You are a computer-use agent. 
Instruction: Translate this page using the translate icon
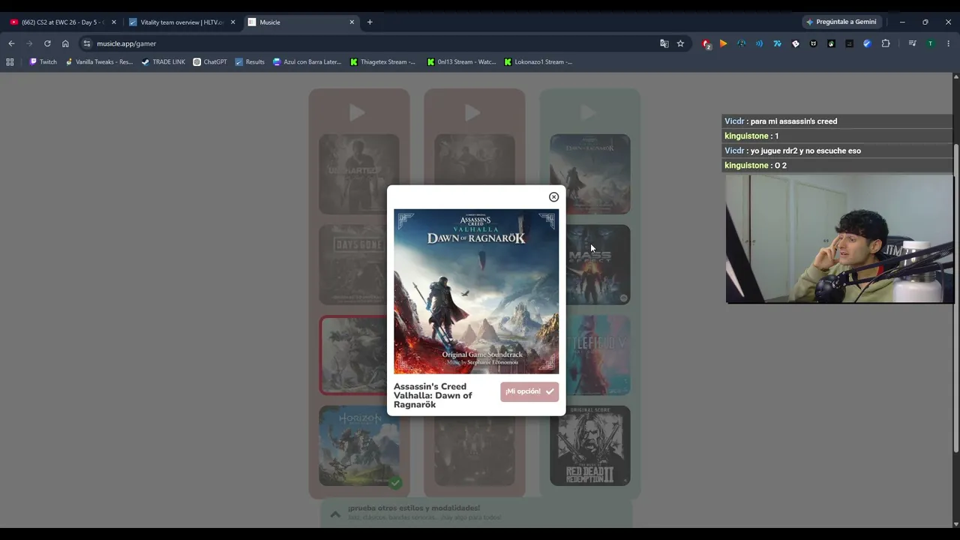tap(664, 43)
